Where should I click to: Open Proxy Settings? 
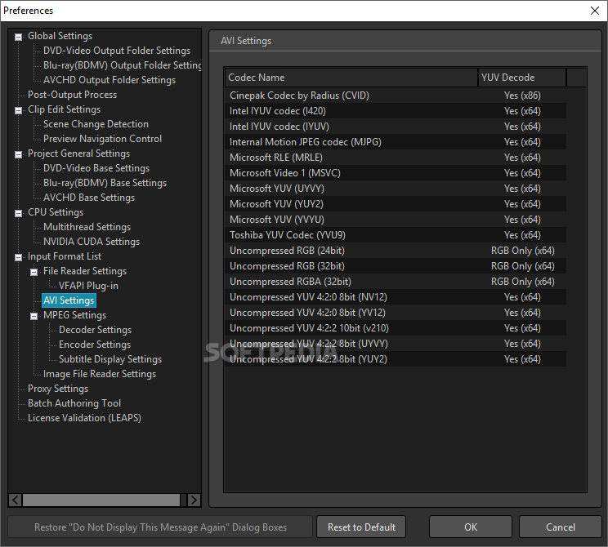coord(58,389)
